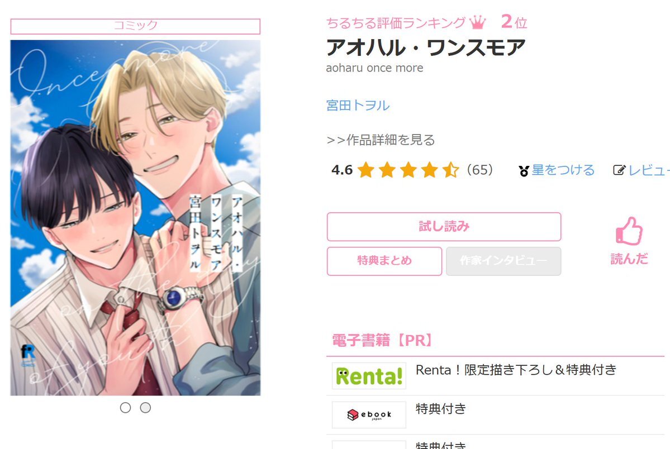
Task: Click the manga cover image
Action: [135, 218]
